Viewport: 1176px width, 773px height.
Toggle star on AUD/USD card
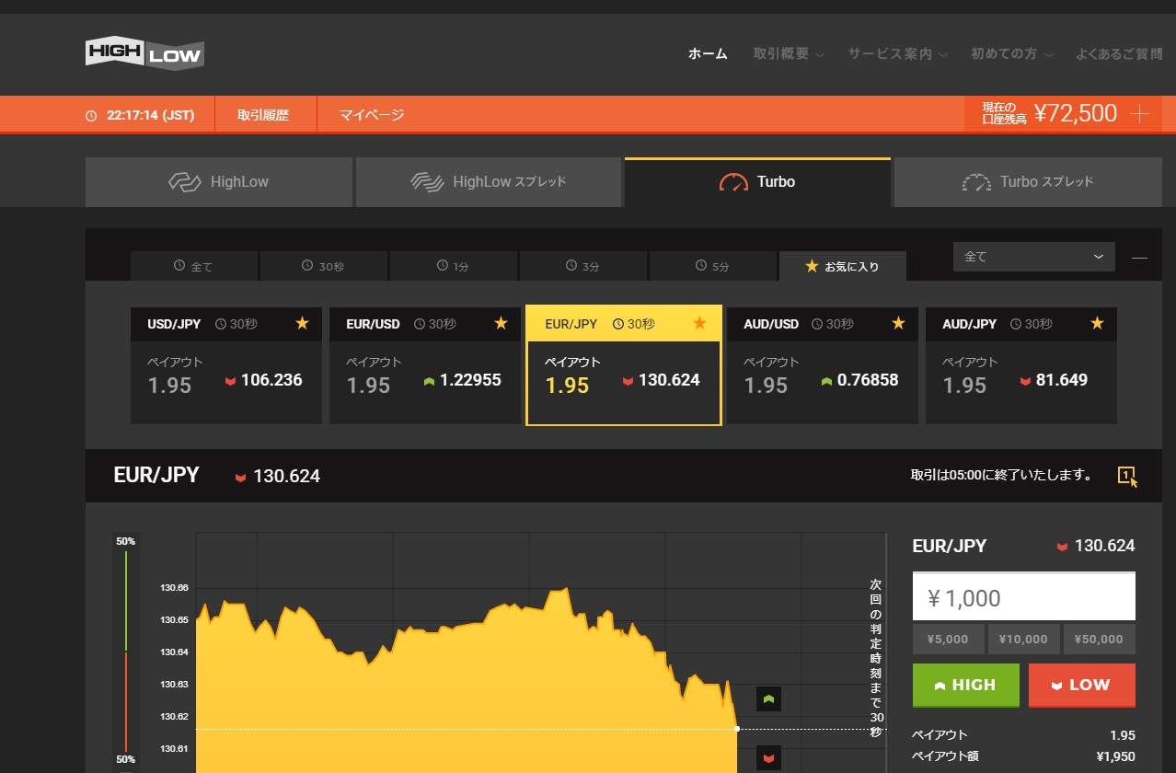(898, 323)
